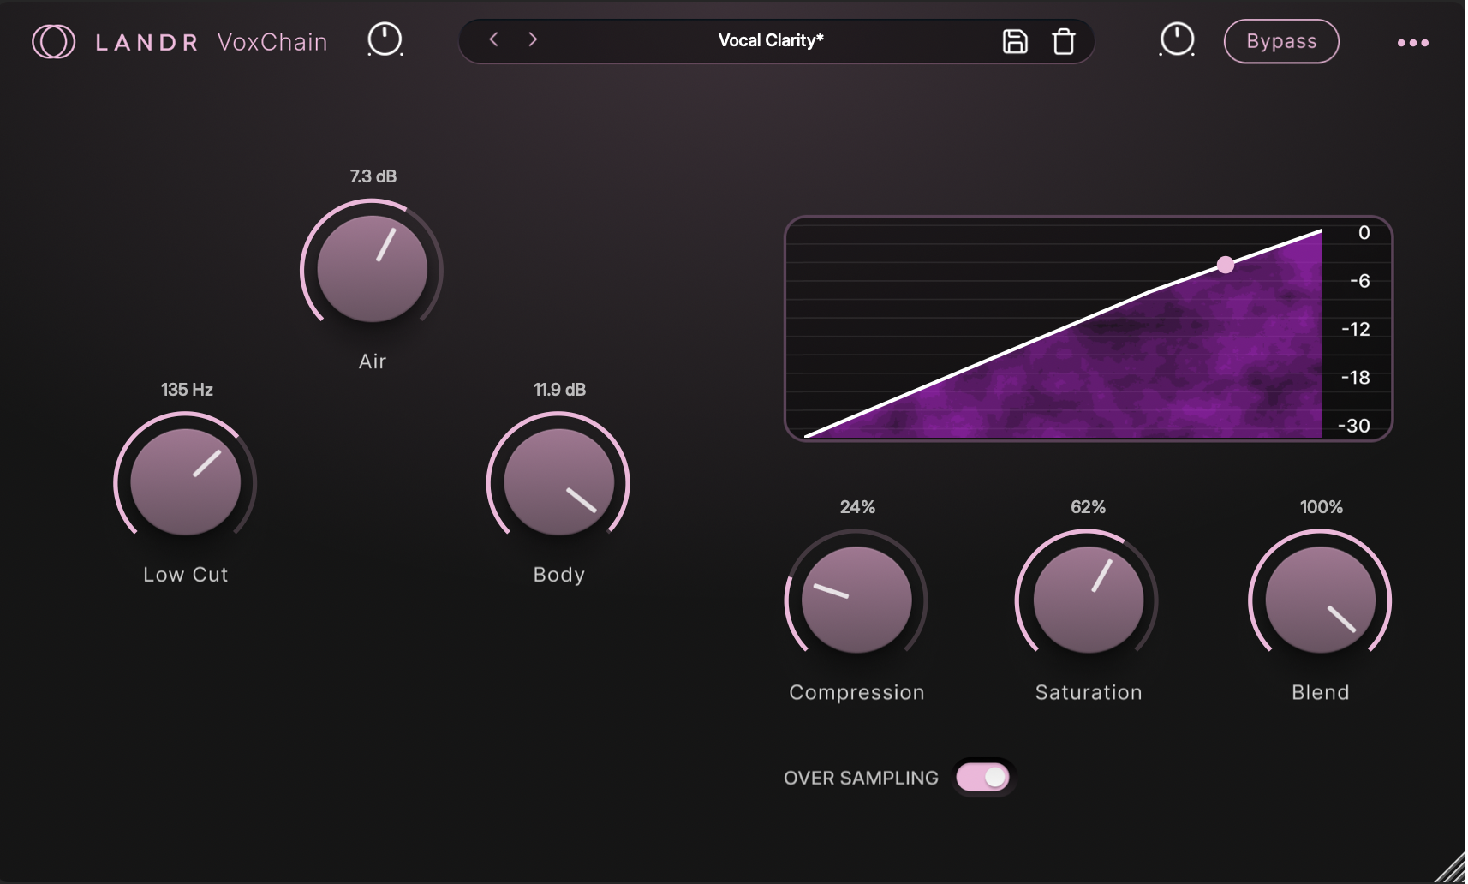The image size is (1468, 884).
Task: Click the LANDR wordmark text
Action: point(146,42)
